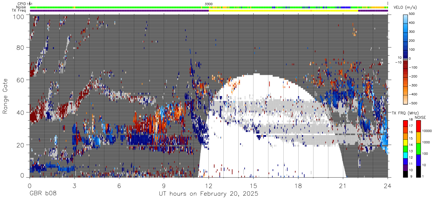Click the orange swatch in the noise legend
The image size is (436, 201).
(x=418, y=138)
